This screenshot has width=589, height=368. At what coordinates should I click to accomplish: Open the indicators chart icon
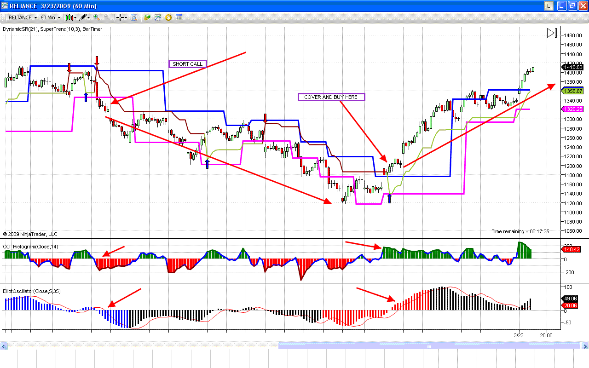[158, 17]
